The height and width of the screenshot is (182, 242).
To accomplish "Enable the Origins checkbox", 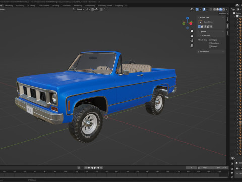I will pyautogui.click(x=210, y=40).
